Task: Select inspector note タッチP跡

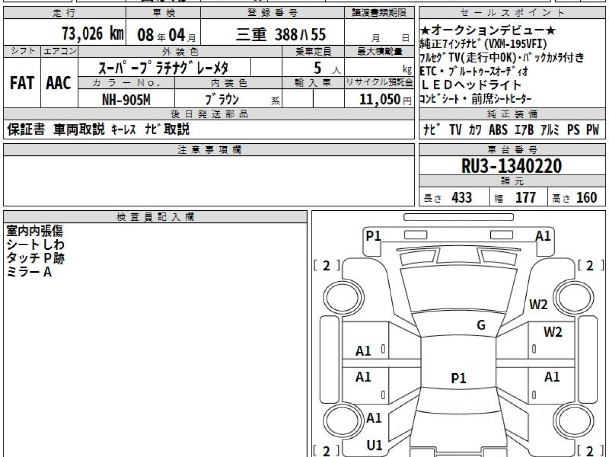Action: [x=36, y=258]
